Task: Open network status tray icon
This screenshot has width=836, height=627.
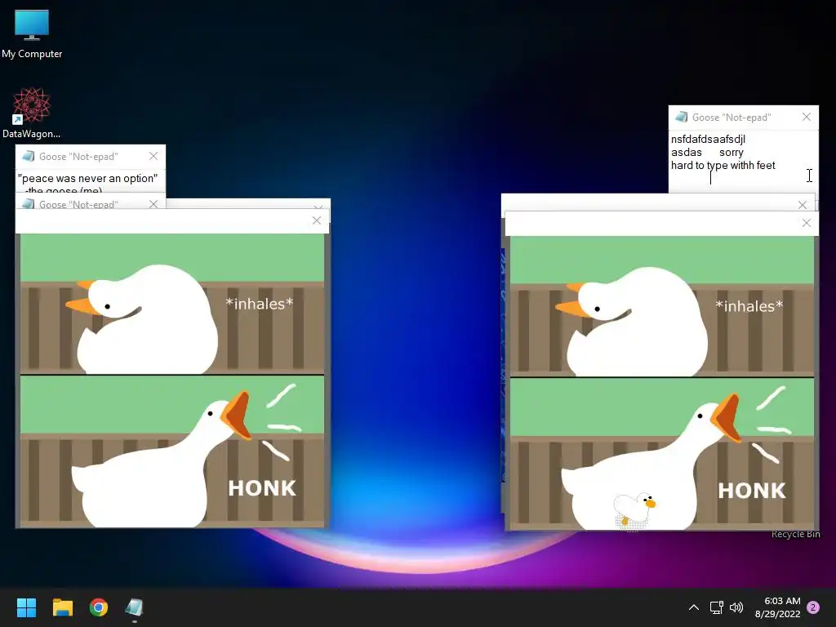Action: [x=716, y=607]
